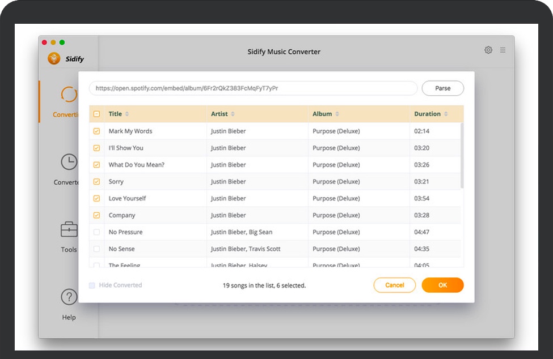The width and height of the screenshot is (553, 359).
Task: Enable the Hide Converted option
Action: [x=92, y=285]
